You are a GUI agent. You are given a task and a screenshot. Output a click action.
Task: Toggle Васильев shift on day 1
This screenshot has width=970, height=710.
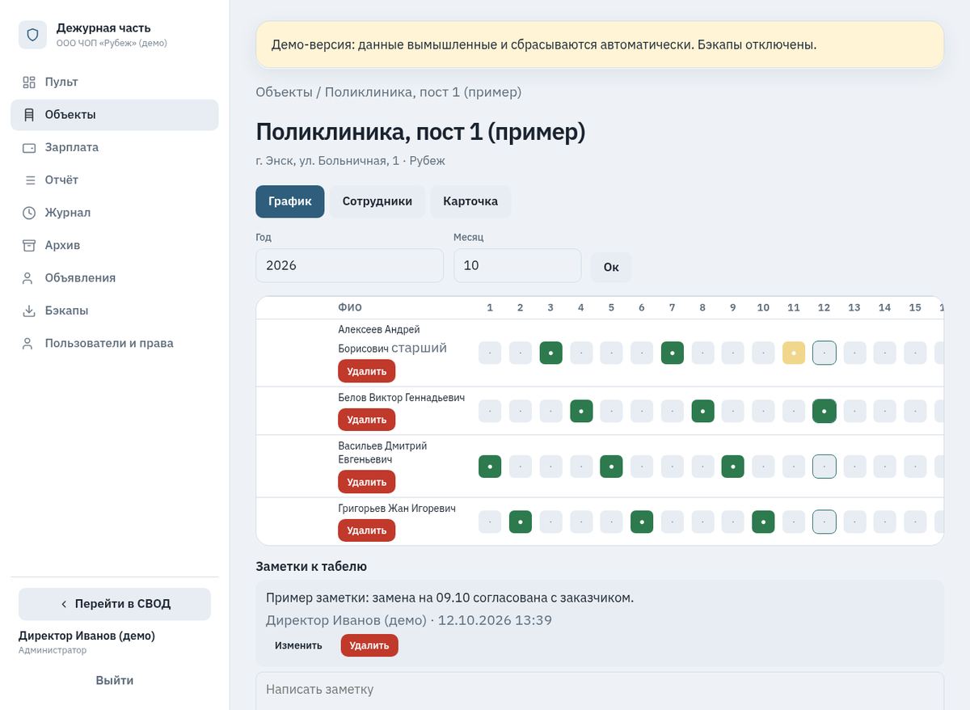click(490, 467)
